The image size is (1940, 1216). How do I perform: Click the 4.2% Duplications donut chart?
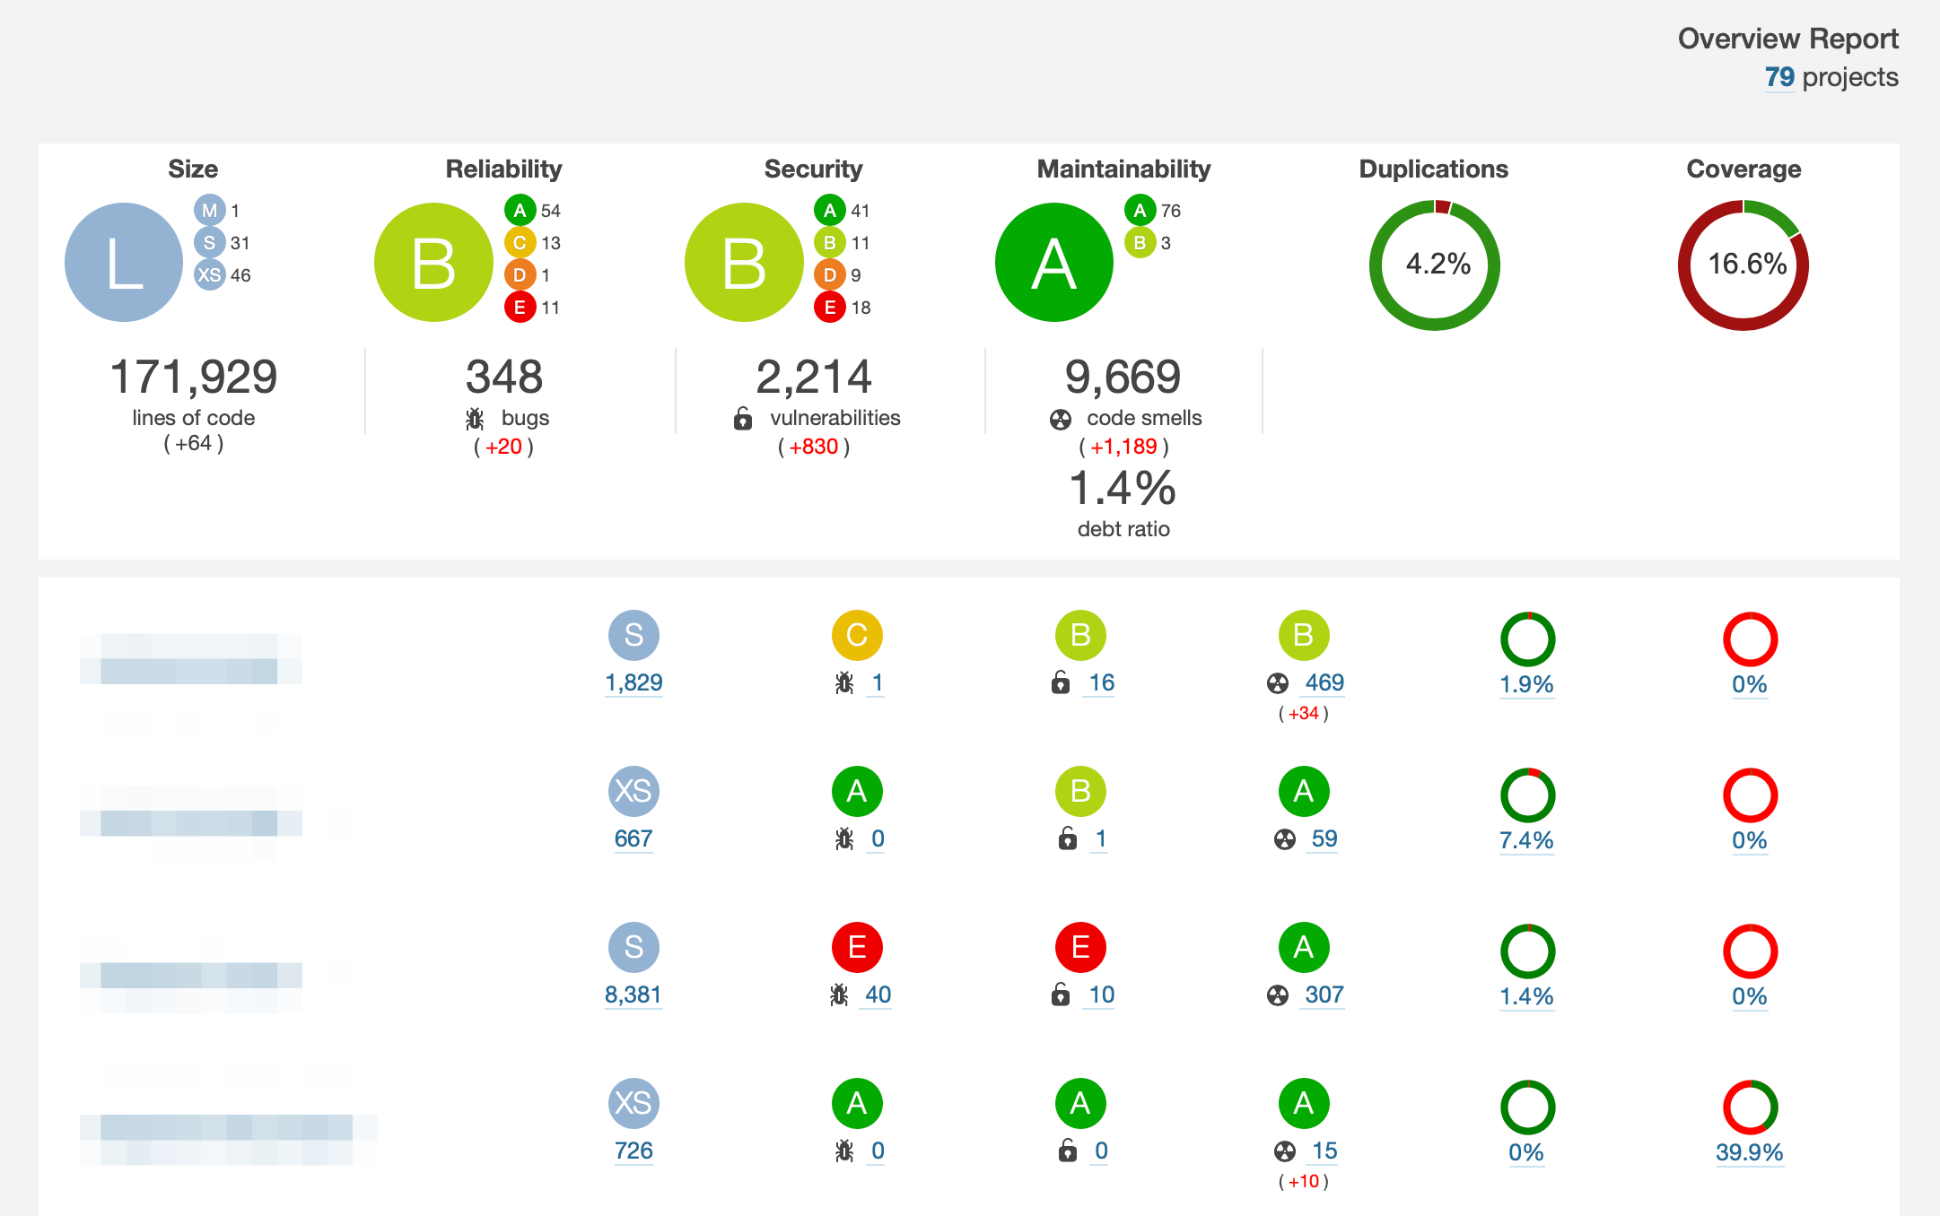pyautogui.click(x=1434, y=265)
